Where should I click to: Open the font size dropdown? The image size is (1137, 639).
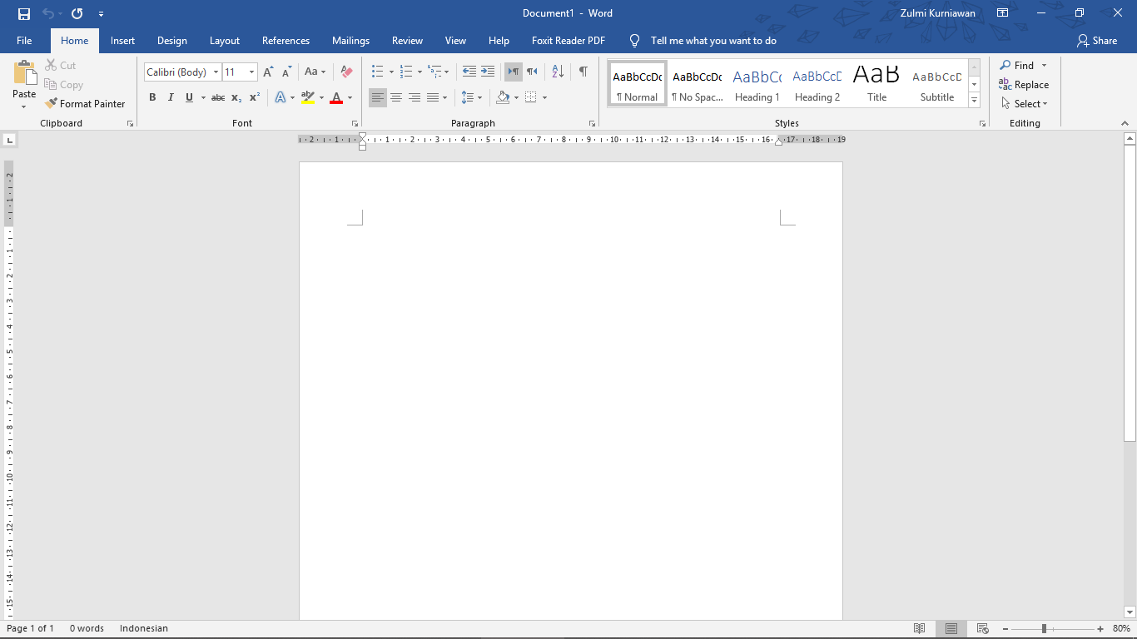click(251, 72)
